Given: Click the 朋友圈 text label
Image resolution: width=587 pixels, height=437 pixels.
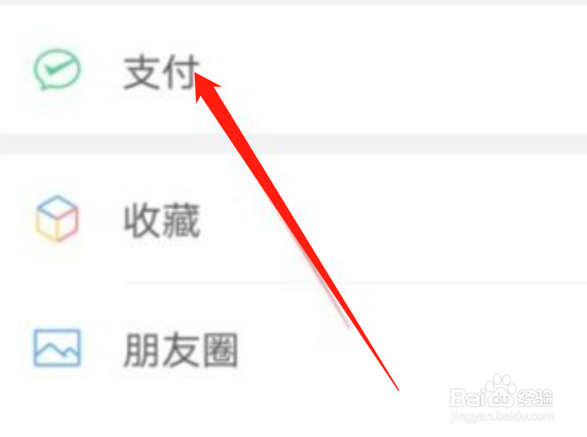Looking at the screenshot, I should tap(181, 350).
